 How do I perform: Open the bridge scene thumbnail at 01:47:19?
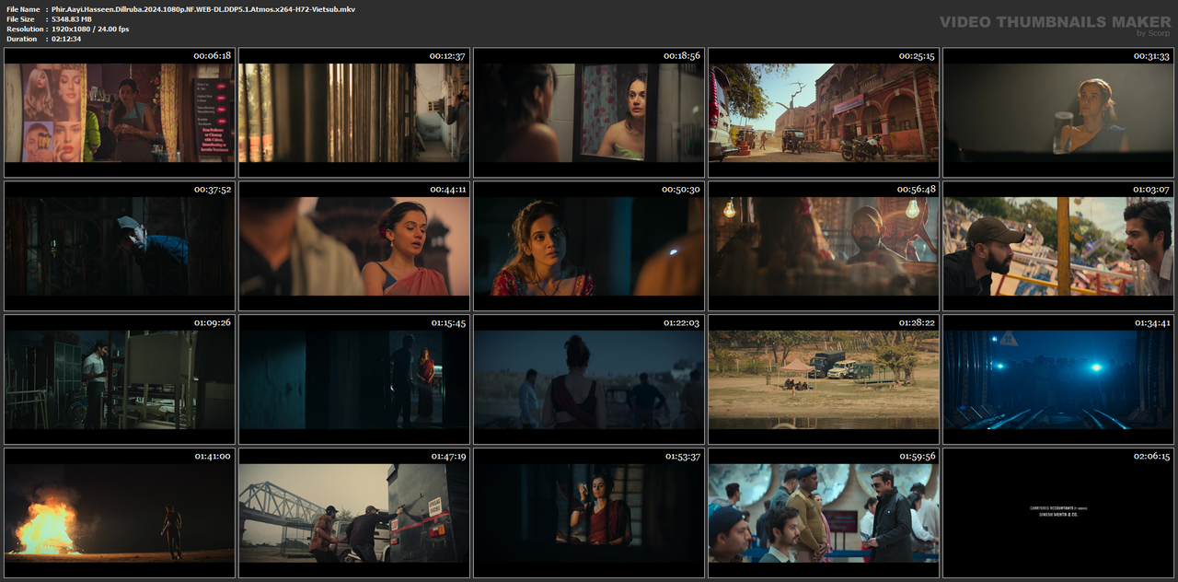point(354,513)
